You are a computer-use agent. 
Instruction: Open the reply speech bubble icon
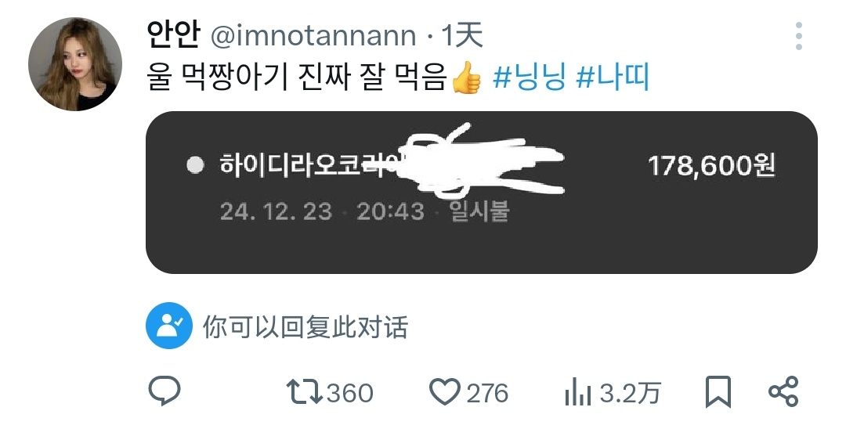164,392
